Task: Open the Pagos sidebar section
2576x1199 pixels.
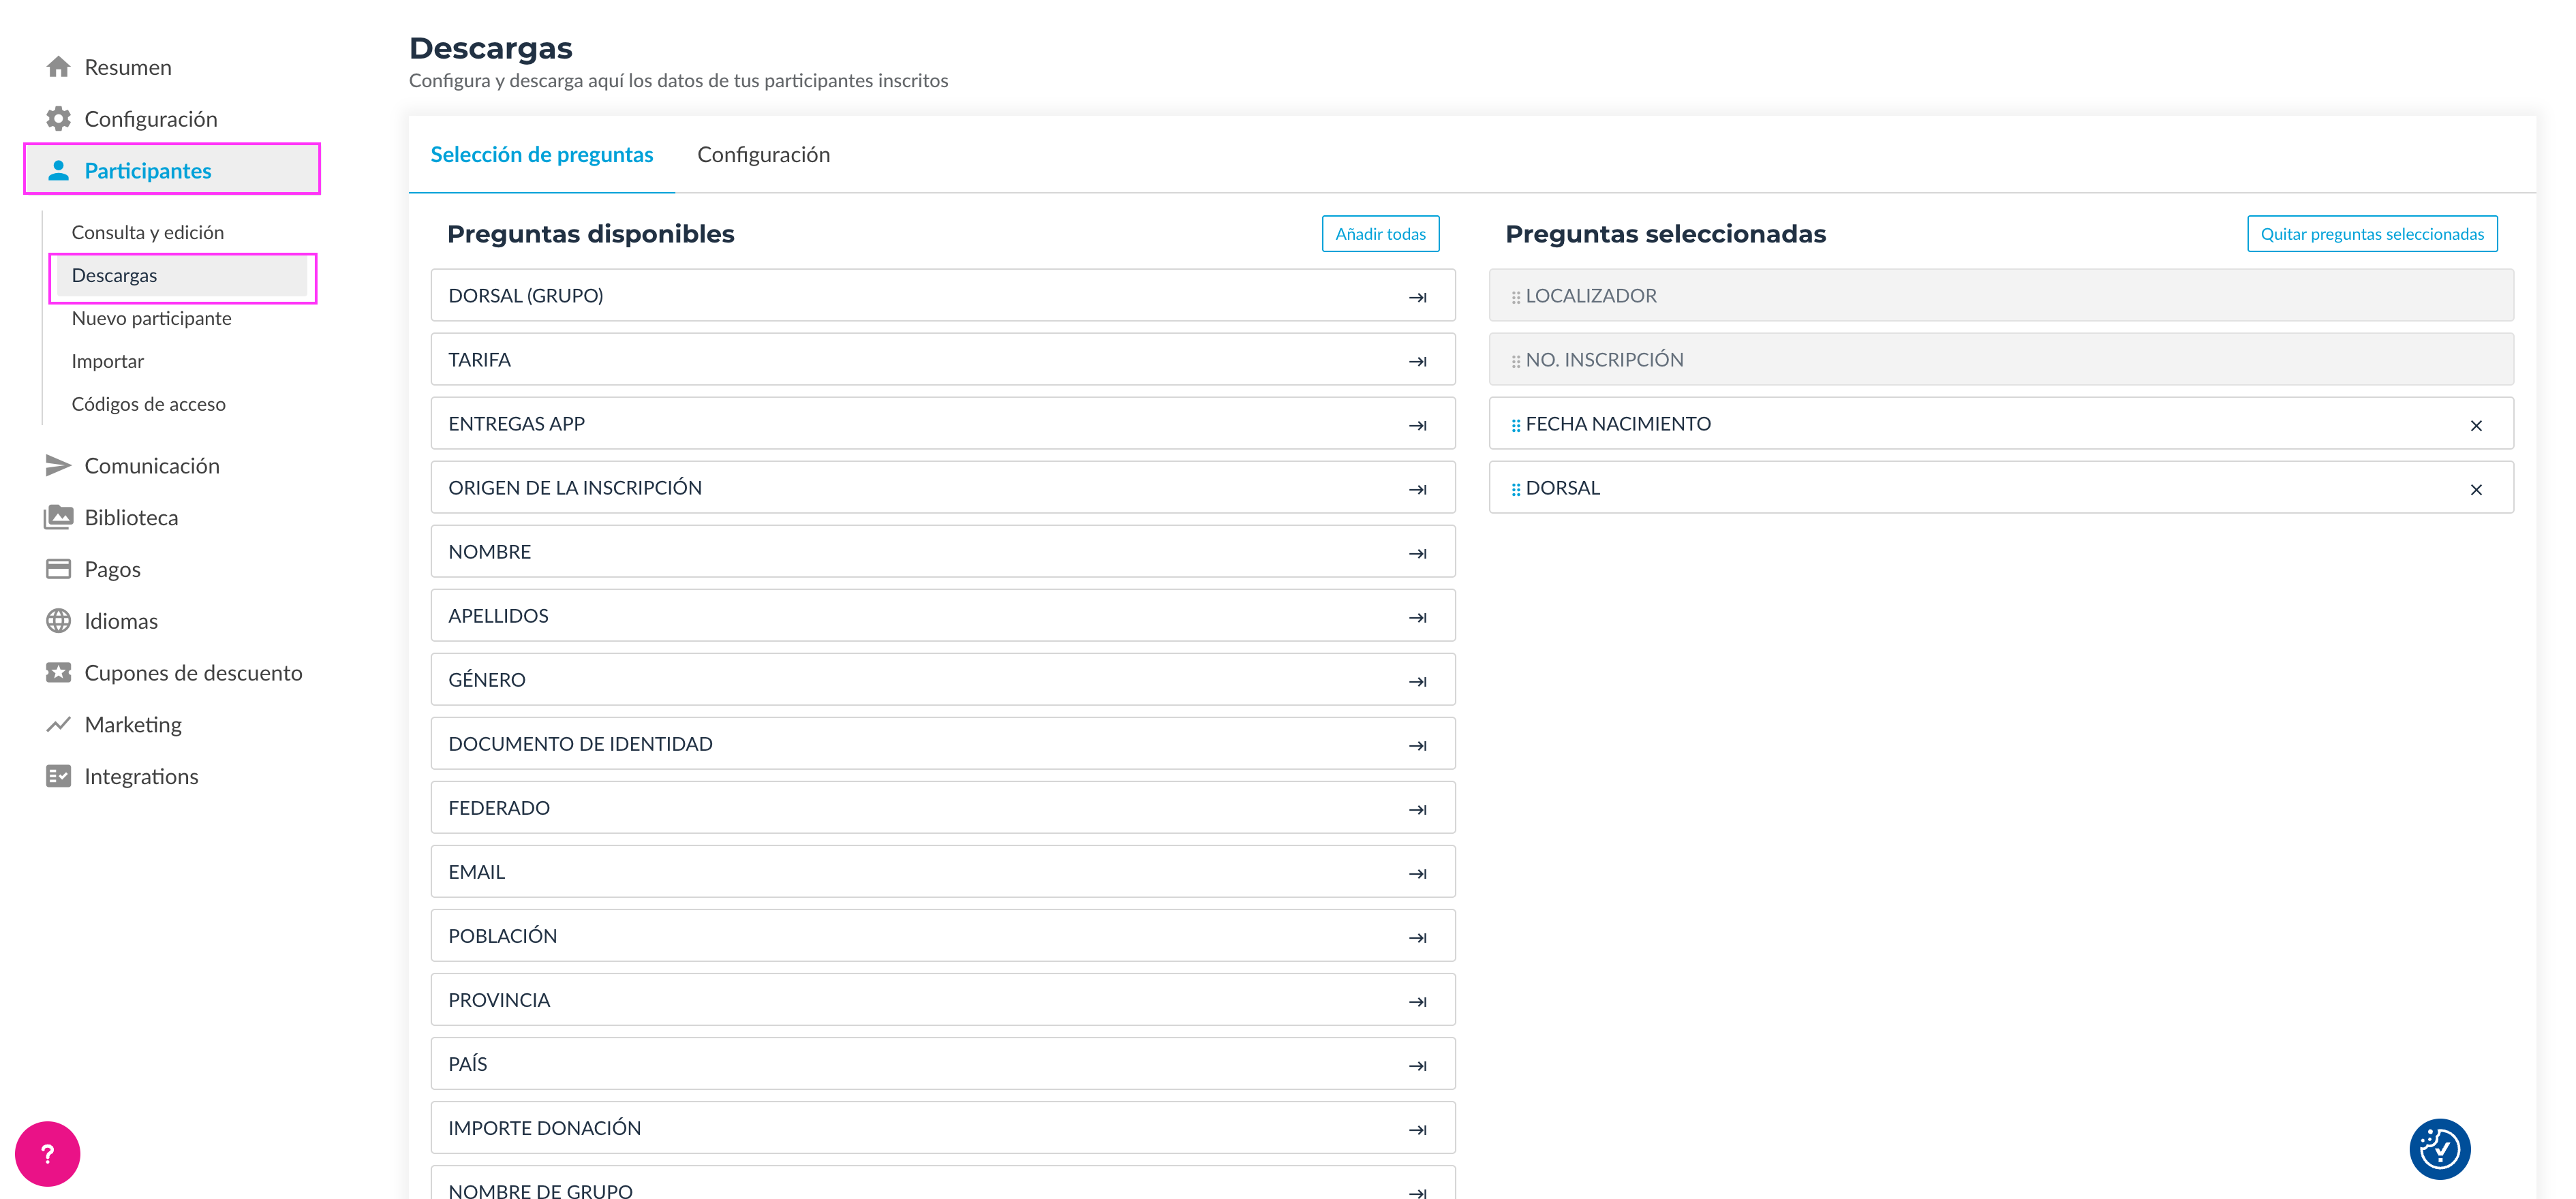Action: [112, 569]
